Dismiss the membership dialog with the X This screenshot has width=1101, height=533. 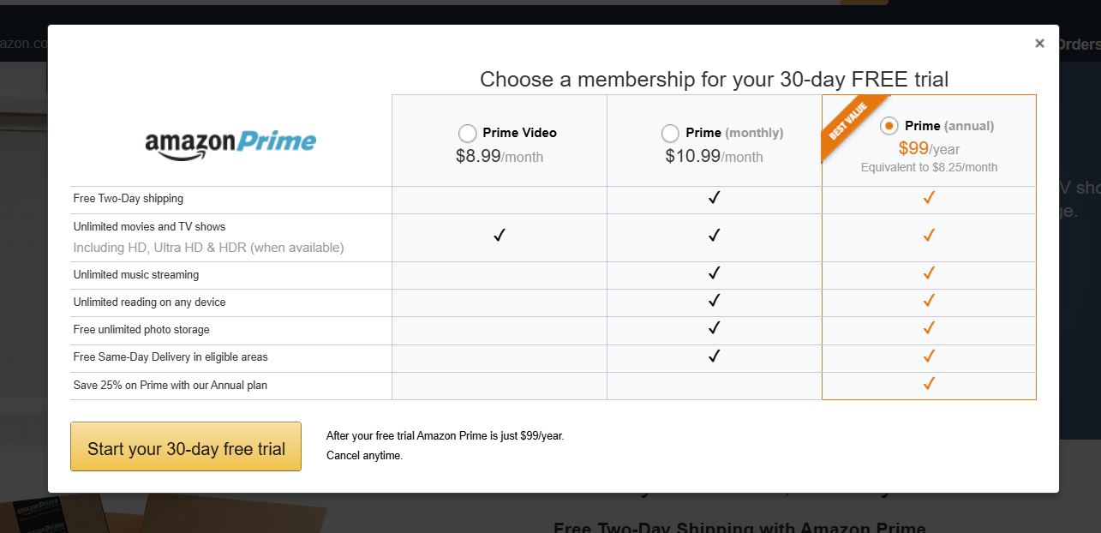[x=1039, y=43]
